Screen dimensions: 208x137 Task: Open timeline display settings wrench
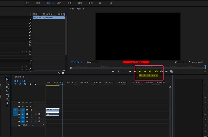[x=35, y=84]
